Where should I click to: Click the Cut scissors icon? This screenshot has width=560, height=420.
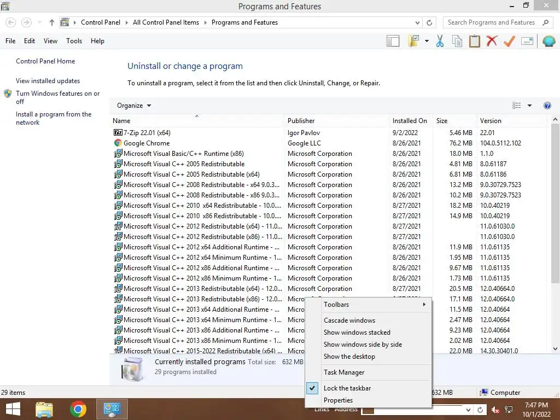tap(440, 41)
